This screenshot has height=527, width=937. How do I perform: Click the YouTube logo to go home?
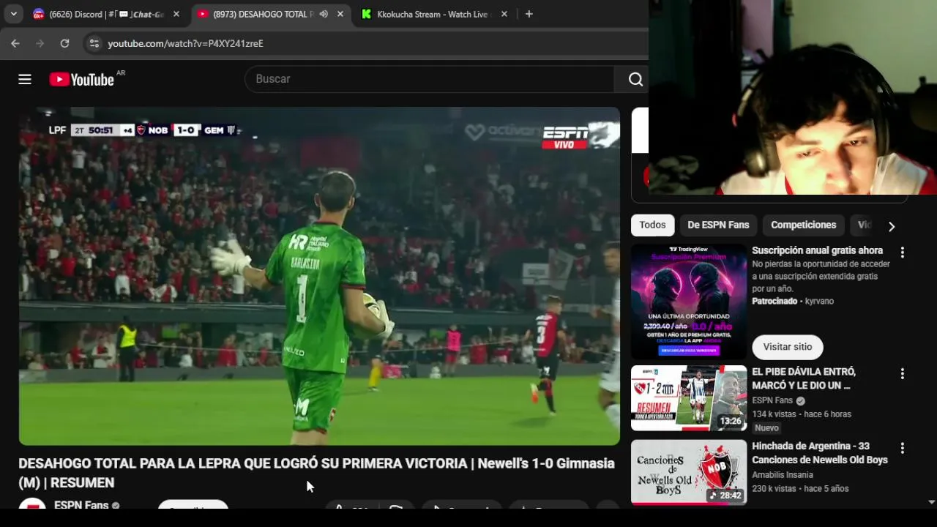[81, 79]
